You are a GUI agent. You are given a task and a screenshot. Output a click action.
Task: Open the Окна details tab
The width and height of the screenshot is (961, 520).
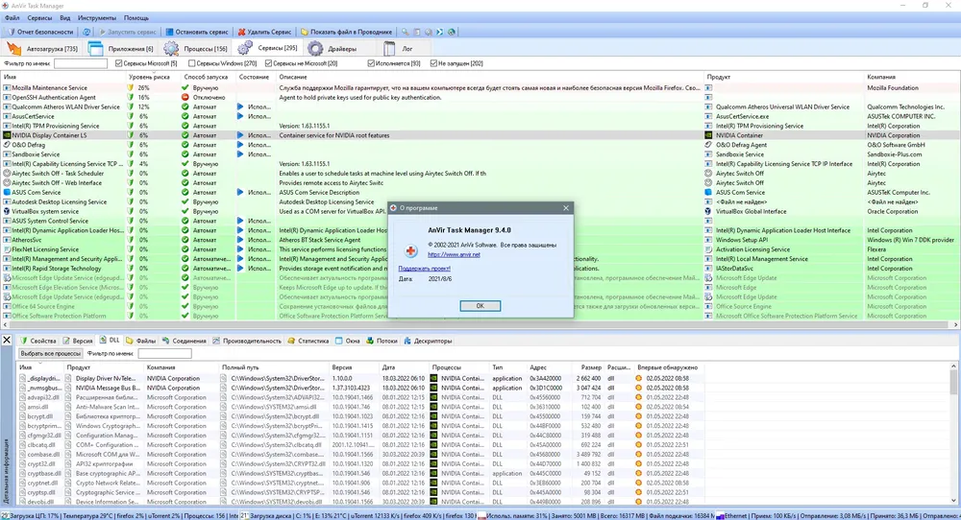(348, 341)
